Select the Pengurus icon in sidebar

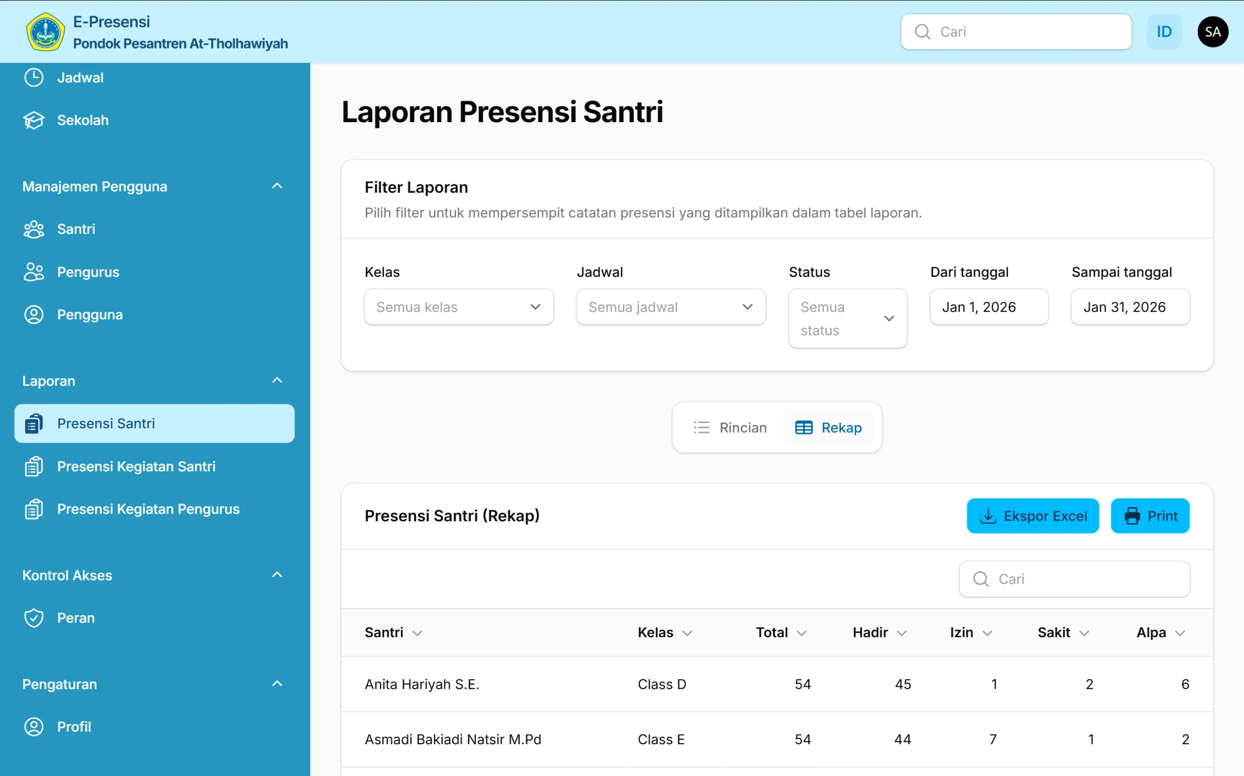pos(33,272)
